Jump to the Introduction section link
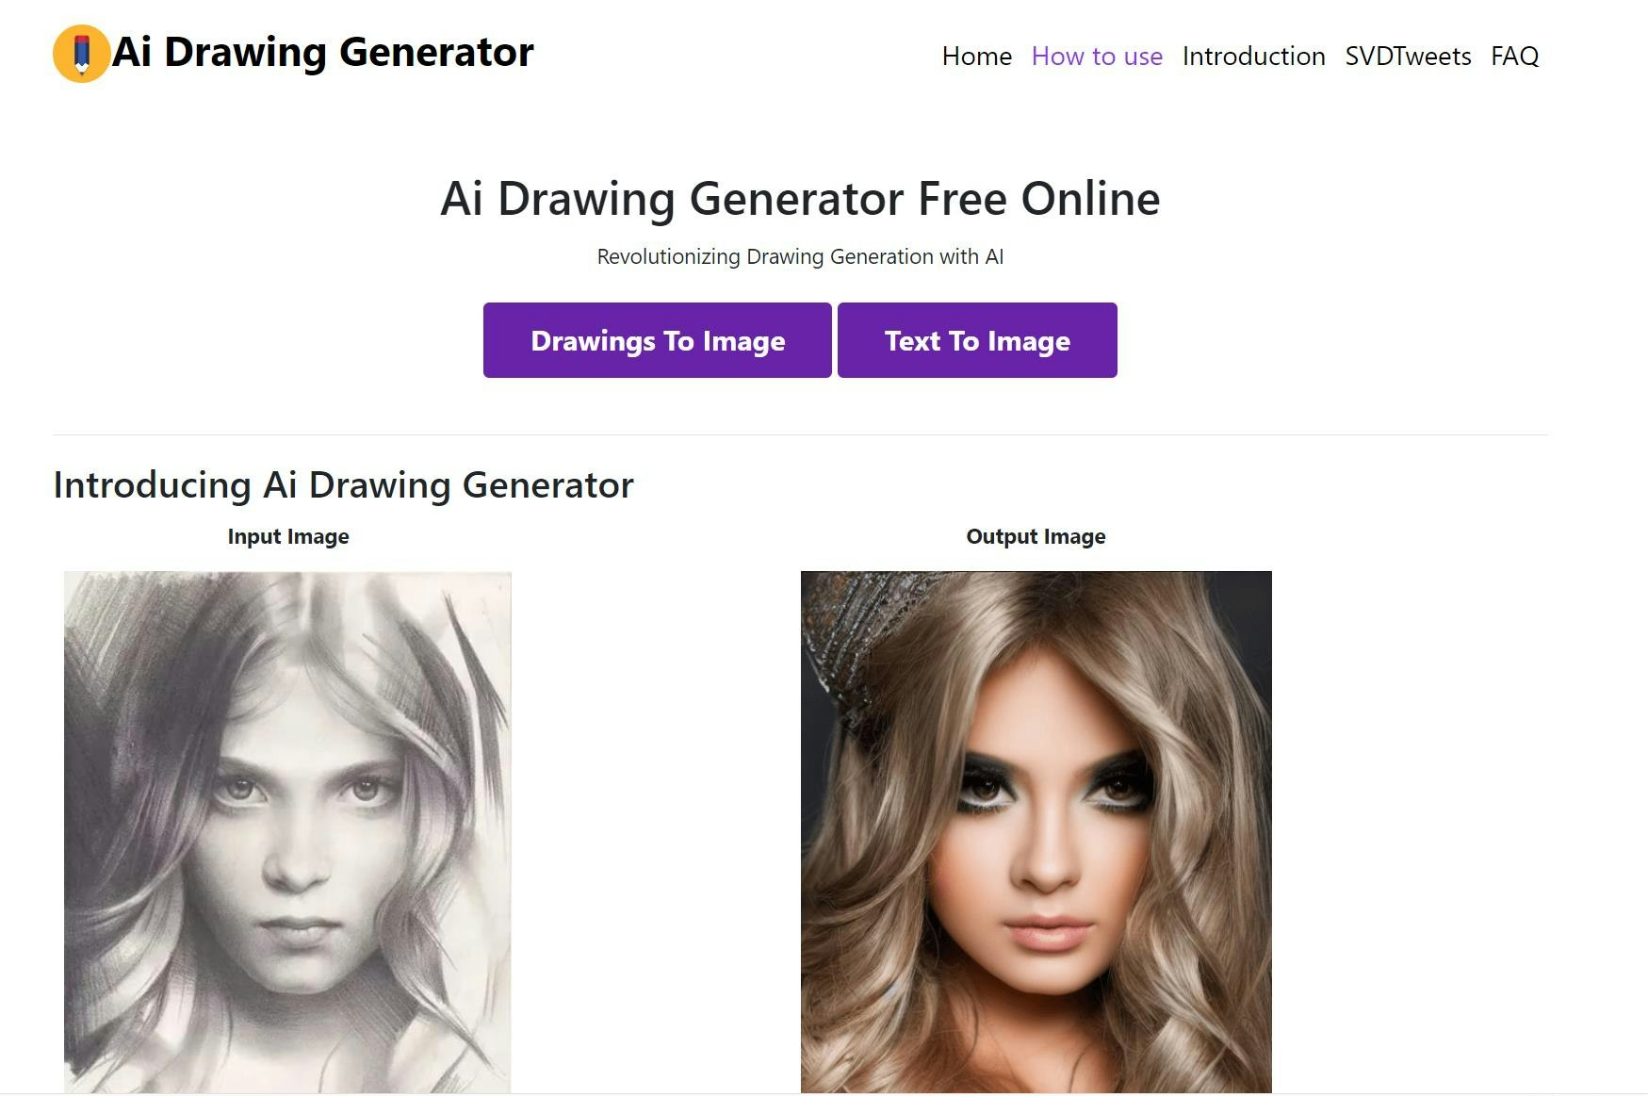 (x=1253, y=57)
